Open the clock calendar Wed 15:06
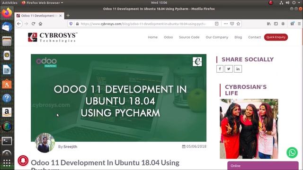Screen dimensions: 303x170 point(159,3)
